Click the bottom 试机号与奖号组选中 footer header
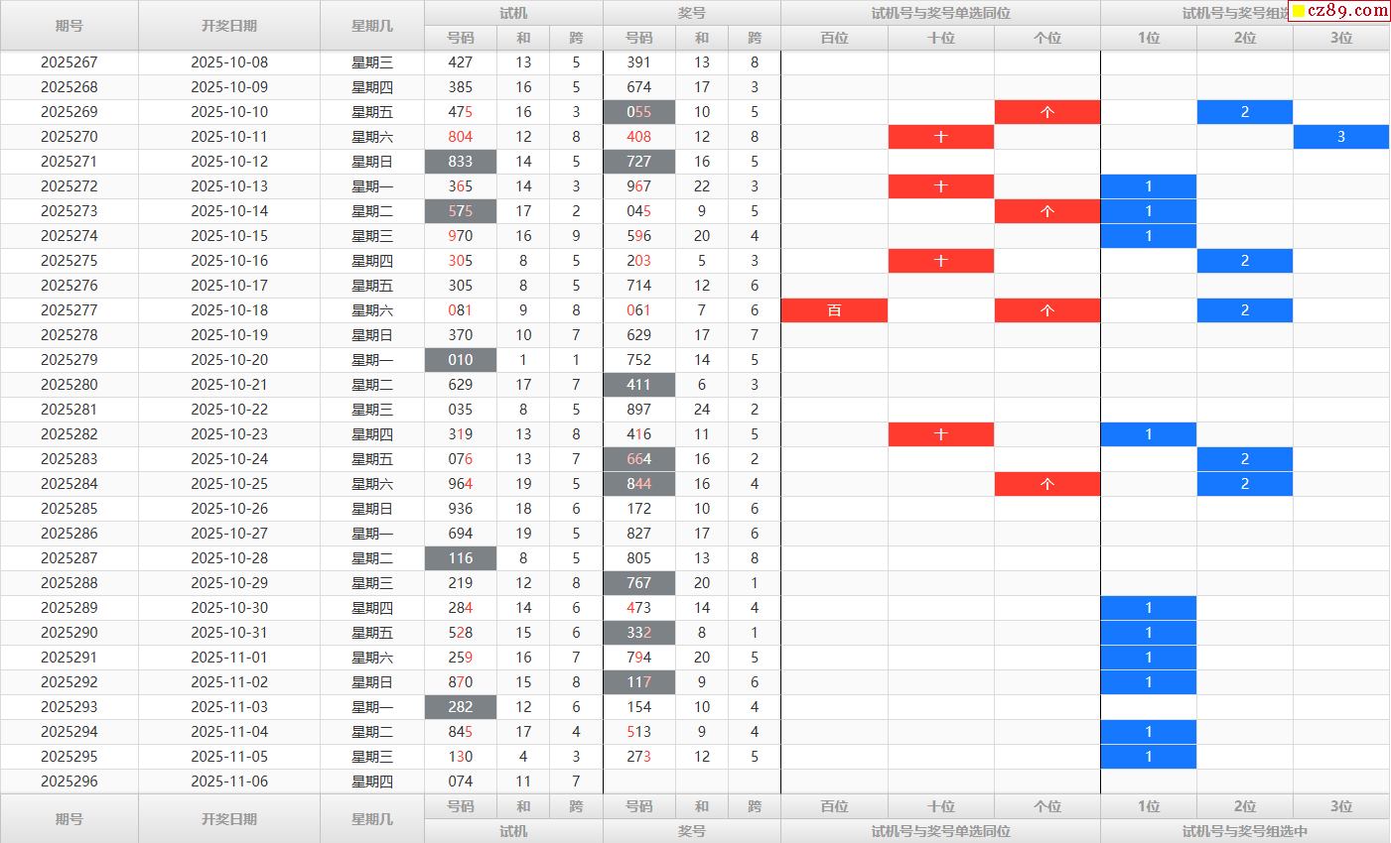 coord(1245,831)
